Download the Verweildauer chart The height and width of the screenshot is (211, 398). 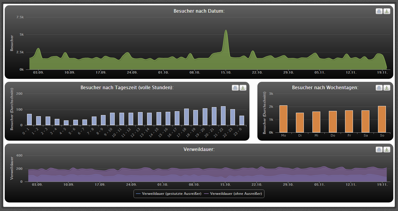point(387,149)
